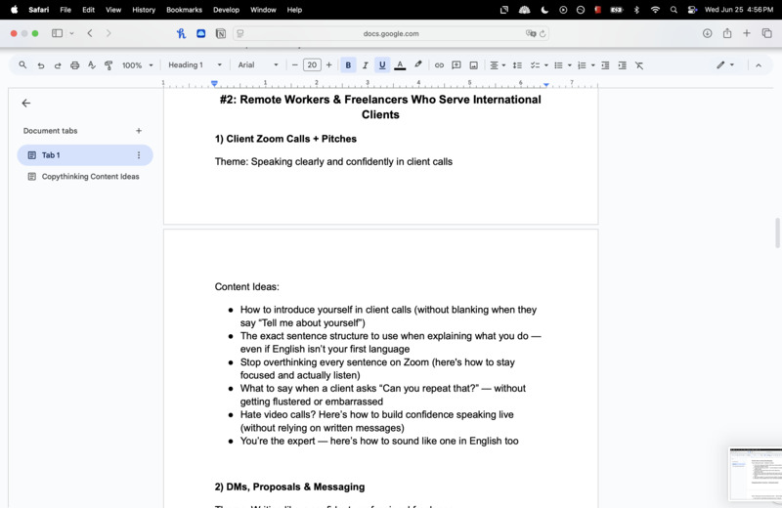The height and width of the screenshot is (508, 782).
Task: Open the search menus magnifier tool
Action: [x=22, y=64]
